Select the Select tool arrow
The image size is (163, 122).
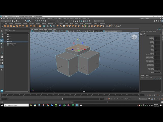pyautogui.click(x=2, y=31)
